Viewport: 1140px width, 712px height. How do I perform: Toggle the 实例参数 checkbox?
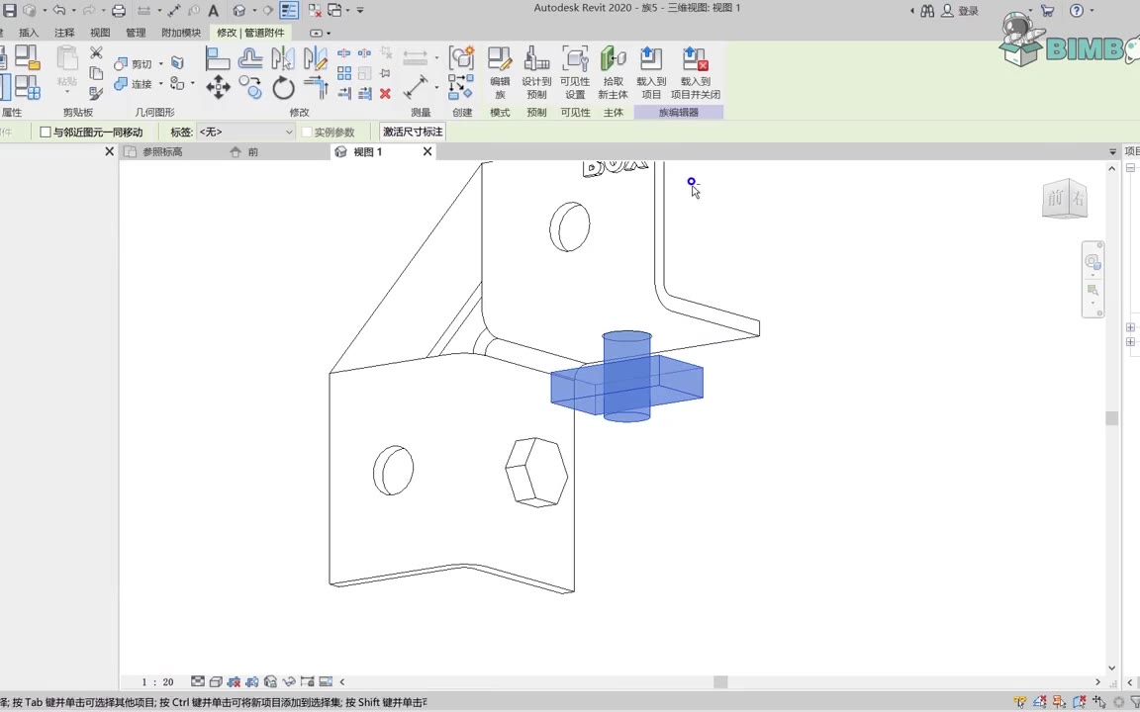(x=307, y=133)
